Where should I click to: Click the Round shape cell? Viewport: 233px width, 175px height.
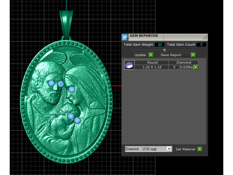click(152, 62)
